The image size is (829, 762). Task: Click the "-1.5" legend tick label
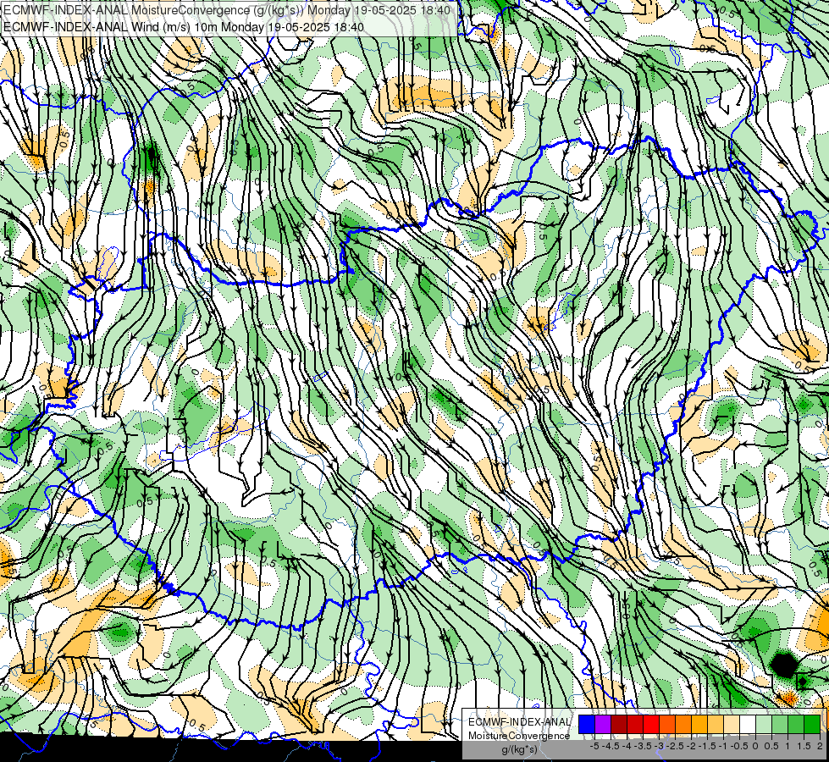[x=707, y=746]
